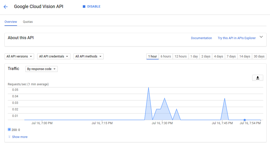Choose the 1 day time range
Viewport: 270px width, 147px height.
click(x=194, y=56)
